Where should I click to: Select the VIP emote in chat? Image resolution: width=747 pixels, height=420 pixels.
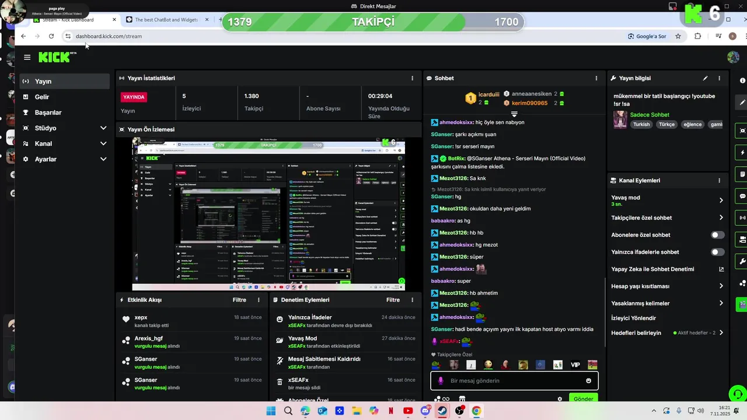(575, 365)
